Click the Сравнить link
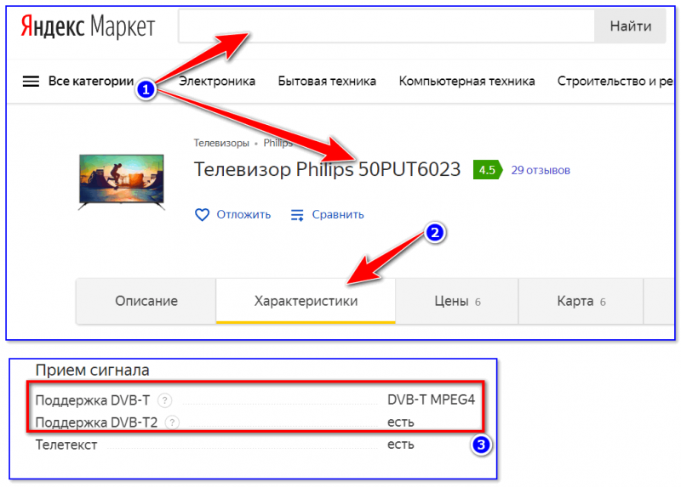 [x=338, y=215]
